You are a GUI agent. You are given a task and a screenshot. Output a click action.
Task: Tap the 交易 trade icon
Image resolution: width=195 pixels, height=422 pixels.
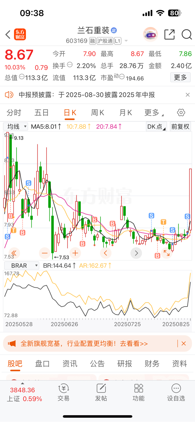63,392
